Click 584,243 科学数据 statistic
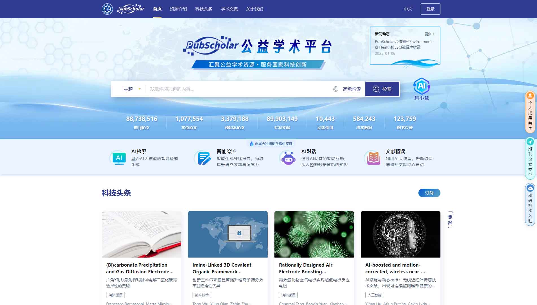537x305 pixels. point(364,123)
